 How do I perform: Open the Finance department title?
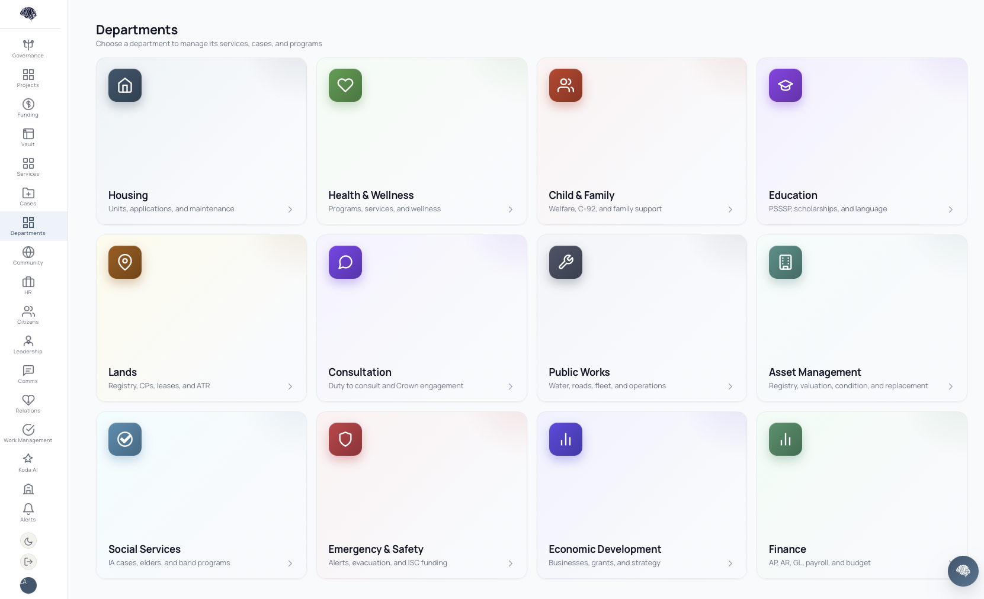pos(787,549)
